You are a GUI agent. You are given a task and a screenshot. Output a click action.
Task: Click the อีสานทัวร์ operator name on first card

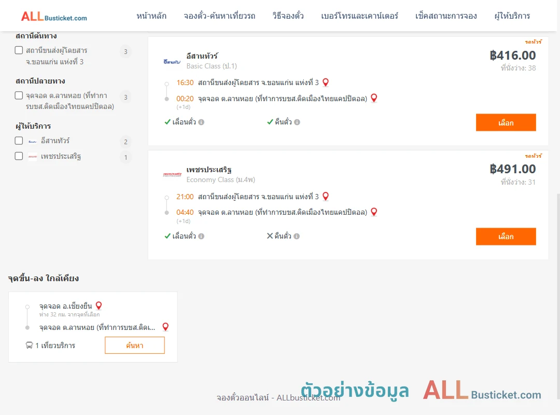(x=202, y=56)
